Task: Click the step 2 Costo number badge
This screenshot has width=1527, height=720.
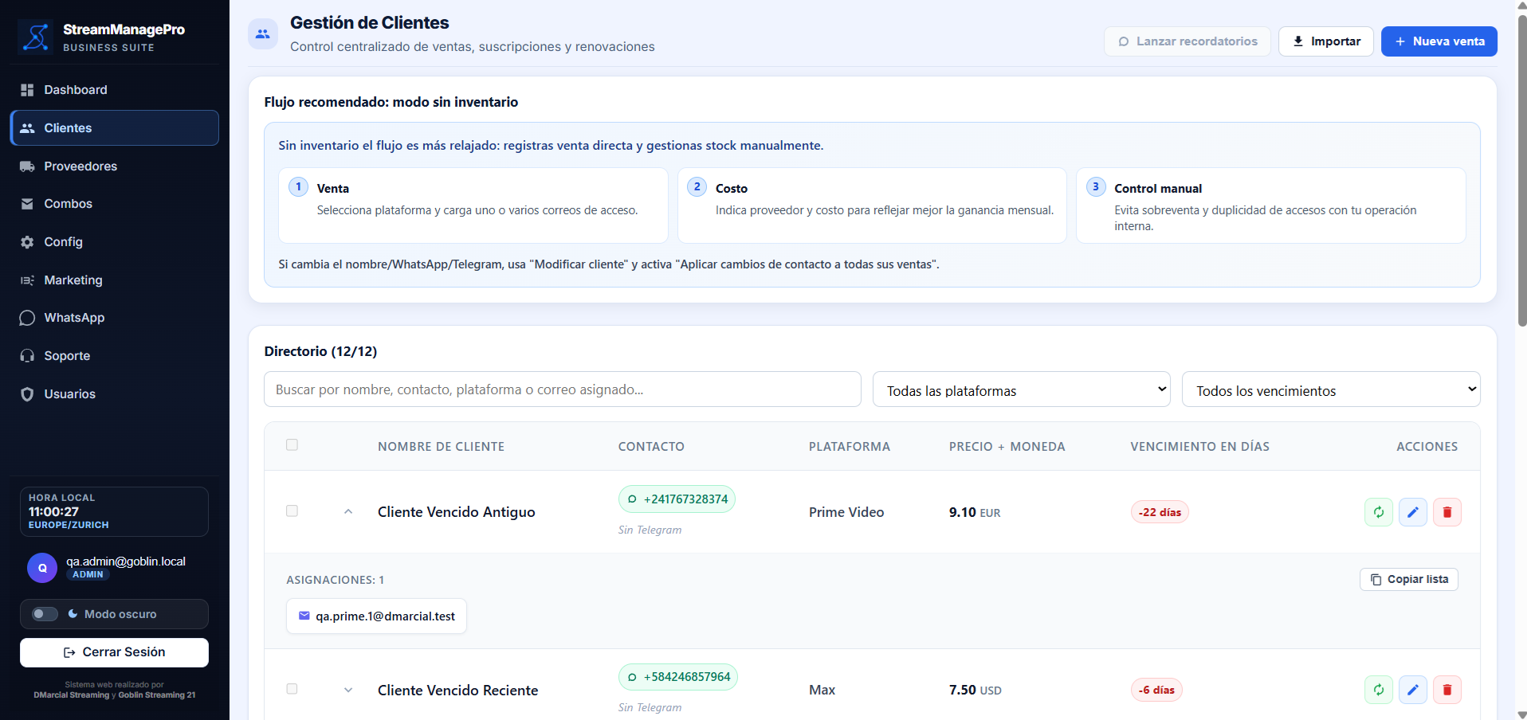Action: point(697,187)
